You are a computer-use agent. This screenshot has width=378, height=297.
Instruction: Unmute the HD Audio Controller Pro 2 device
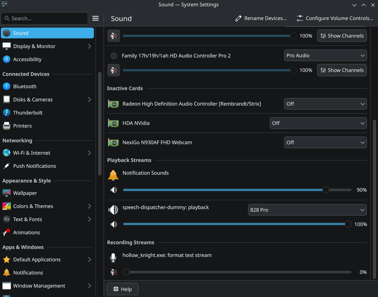tap(113, 70)
